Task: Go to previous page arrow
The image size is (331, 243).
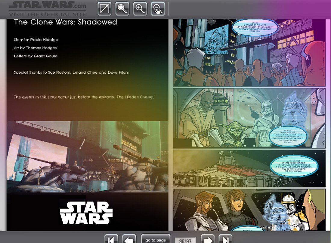Action: (129, 239)
